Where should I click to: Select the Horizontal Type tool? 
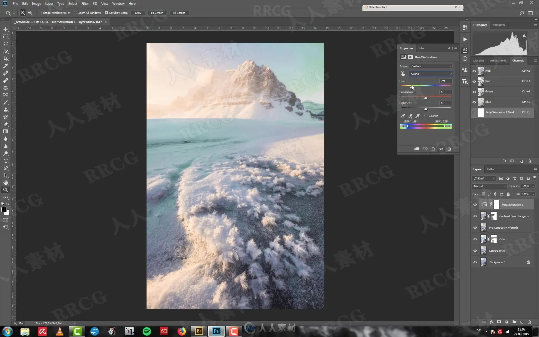pyautogui.click(x=6, y=161)
